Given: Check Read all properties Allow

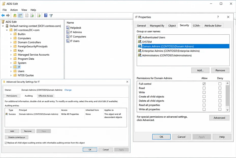Looking at the screenshot, I should (x=204, y=105).
